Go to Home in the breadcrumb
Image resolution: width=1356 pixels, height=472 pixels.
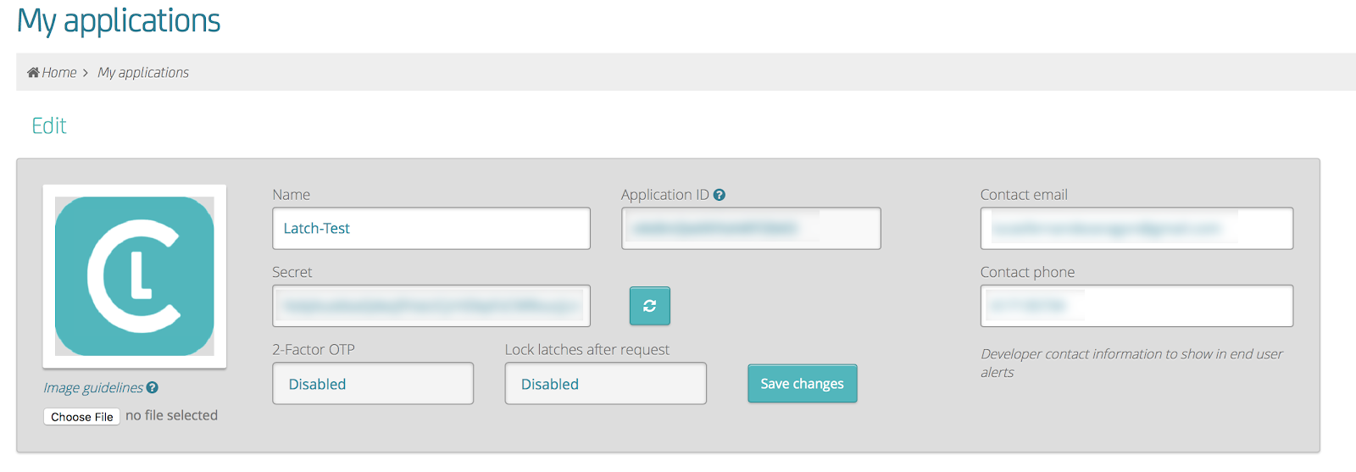[59, 73]
